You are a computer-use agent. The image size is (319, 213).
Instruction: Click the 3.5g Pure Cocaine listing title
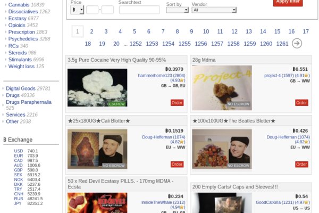tap(117, 60)
